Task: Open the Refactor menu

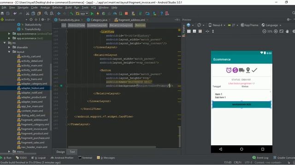Action: click(57, 7)
